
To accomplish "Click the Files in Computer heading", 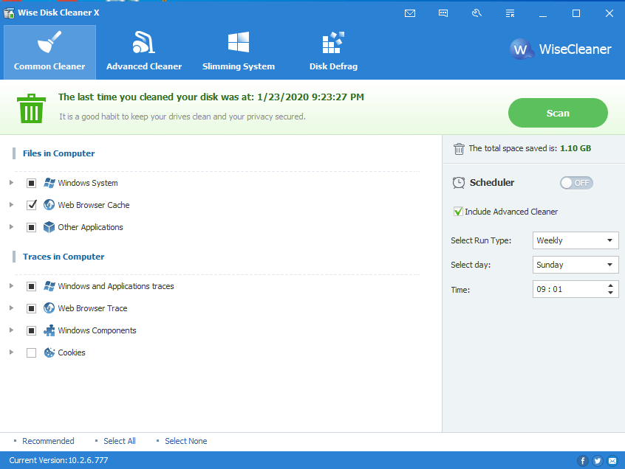I will pyautogui.click(x=58, y=153).
